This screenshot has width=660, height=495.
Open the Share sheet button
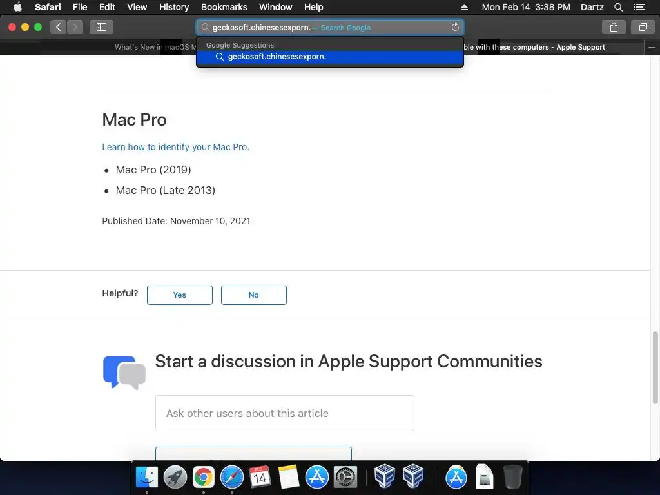coord(614,27)
